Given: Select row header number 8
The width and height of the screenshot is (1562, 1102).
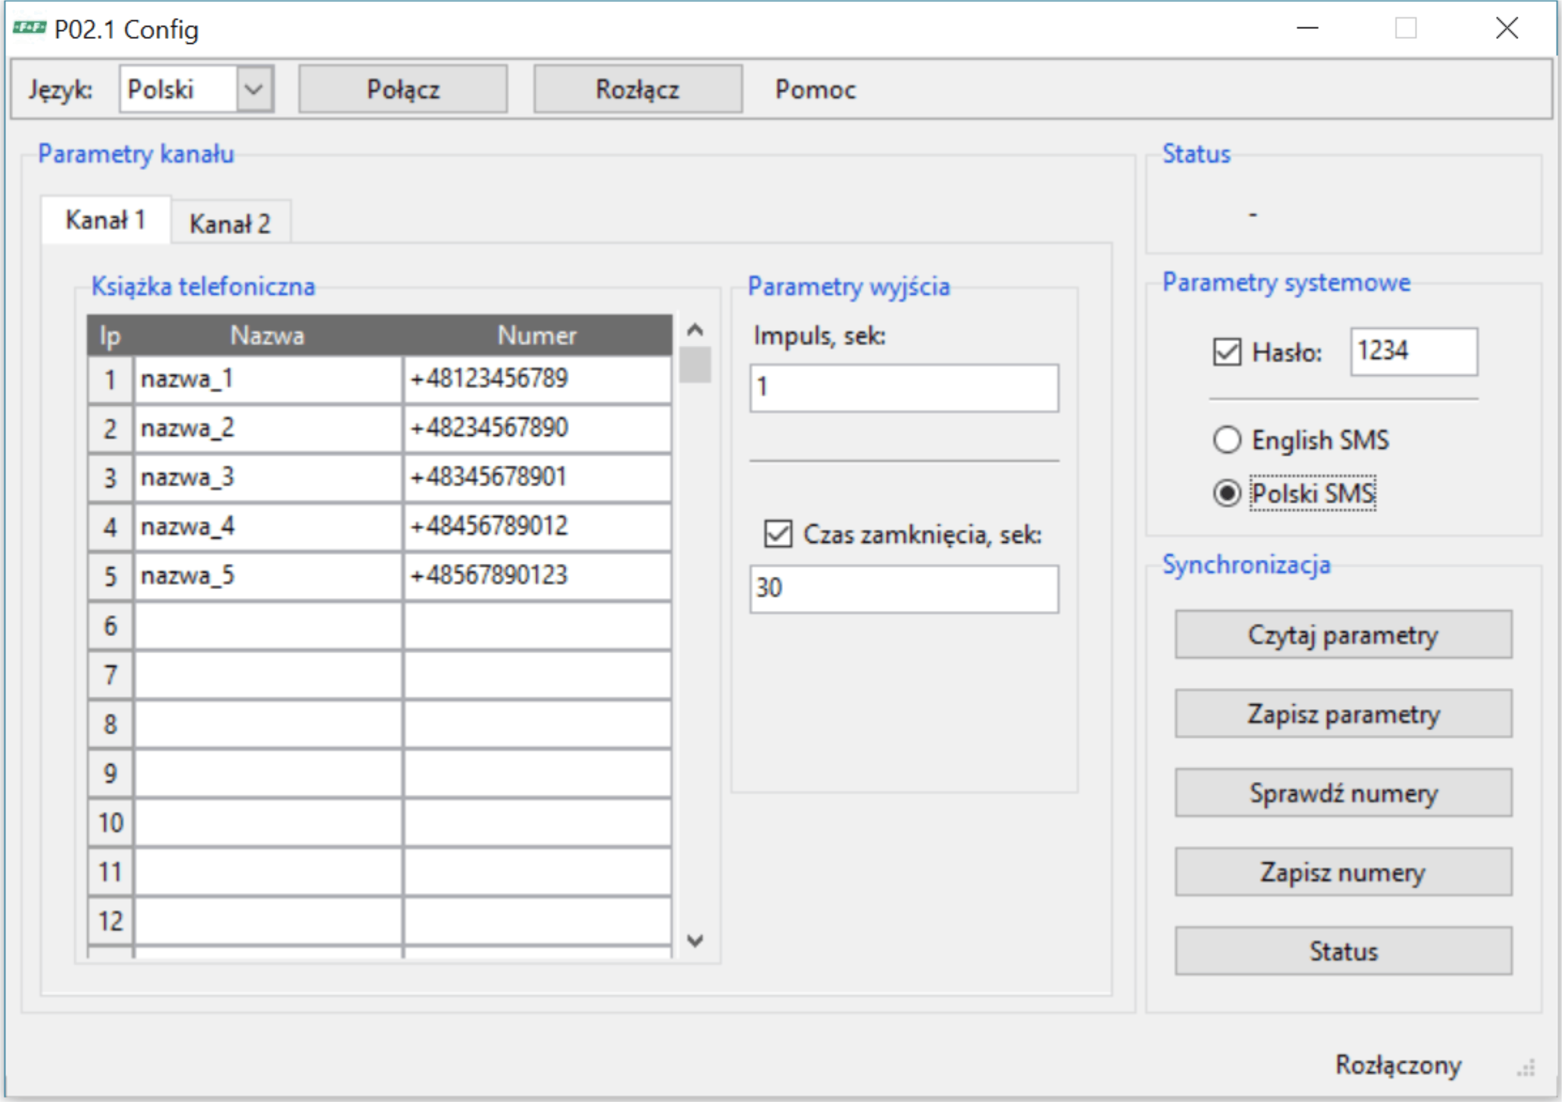Looking at the screenshot, I should (110, 724).
